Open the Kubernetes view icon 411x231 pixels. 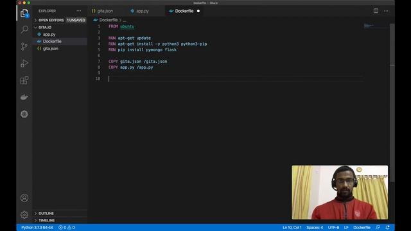point(24,114)
